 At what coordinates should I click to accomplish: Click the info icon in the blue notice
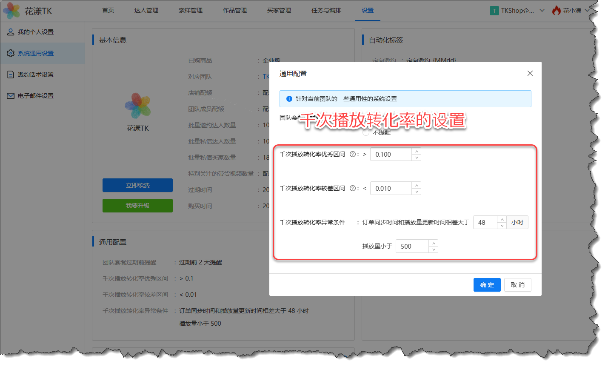click(x=289, y=99)
